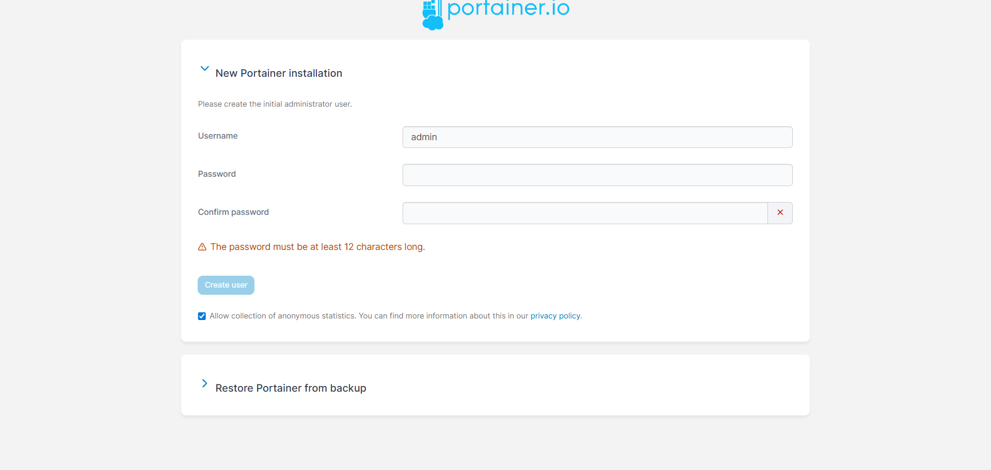Image resolution: width=991 pixels, height=470 pixels.
Task: Collapse the New Portainer installation section
Action: tap(204, 69)
